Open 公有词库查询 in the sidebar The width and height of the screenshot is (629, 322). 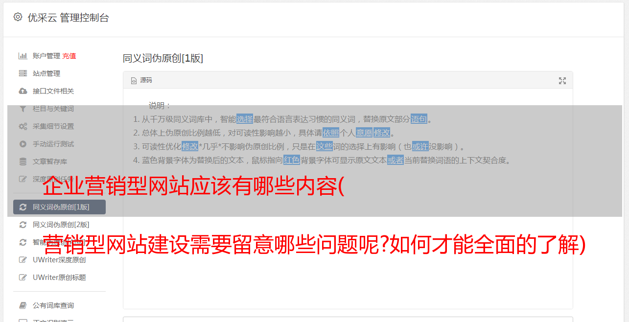tap(53, 305)
